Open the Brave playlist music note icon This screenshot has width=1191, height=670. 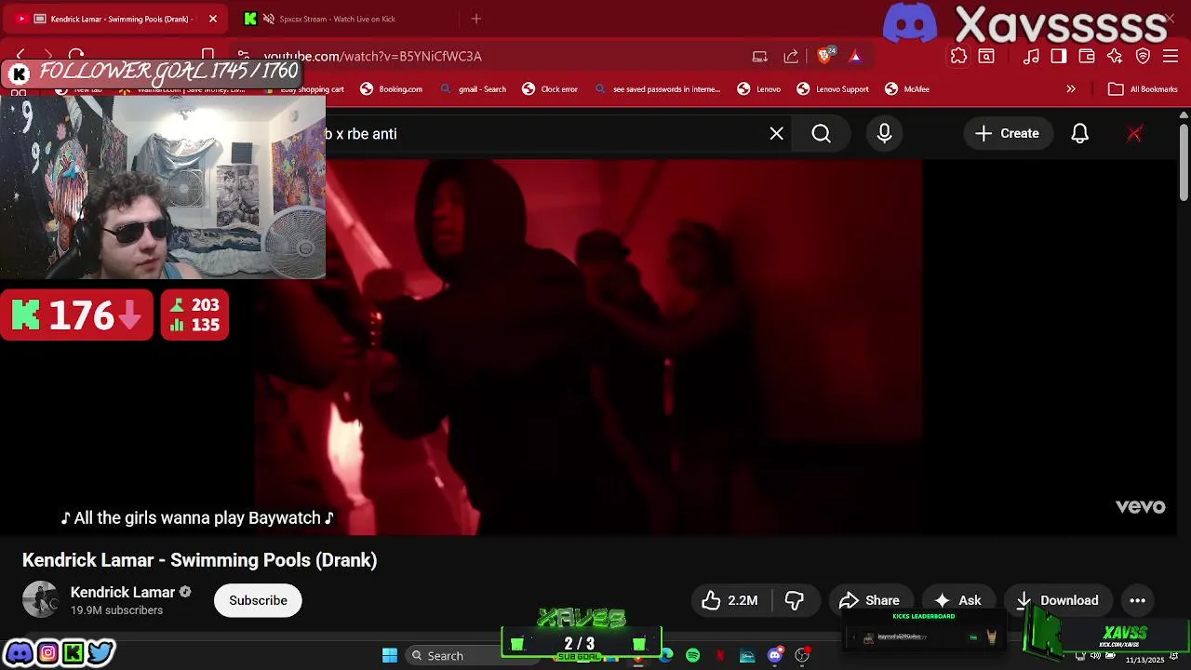pos(1031,56)
